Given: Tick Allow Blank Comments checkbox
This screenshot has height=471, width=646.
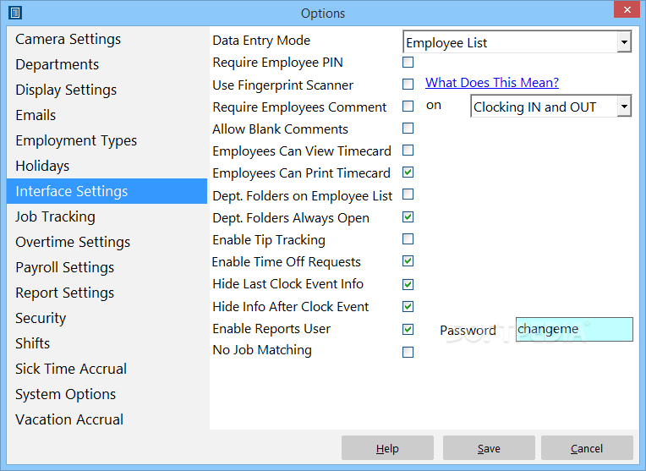Looking at the screenshot, I should tap(408, 129).
